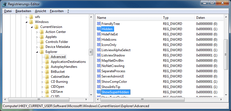Screen dimensions: 231x111
Task: Click the DWORD icon beside SeparateProcess
Action: 99,71
